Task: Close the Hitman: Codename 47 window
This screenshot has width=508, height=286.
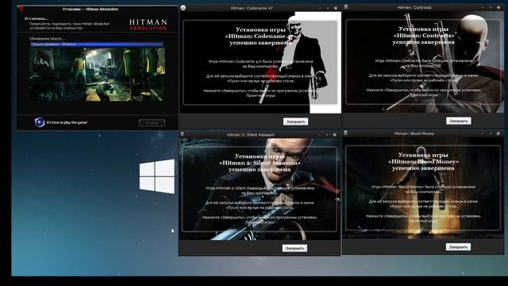Action: pyautogui.click(x=336, y=8)
